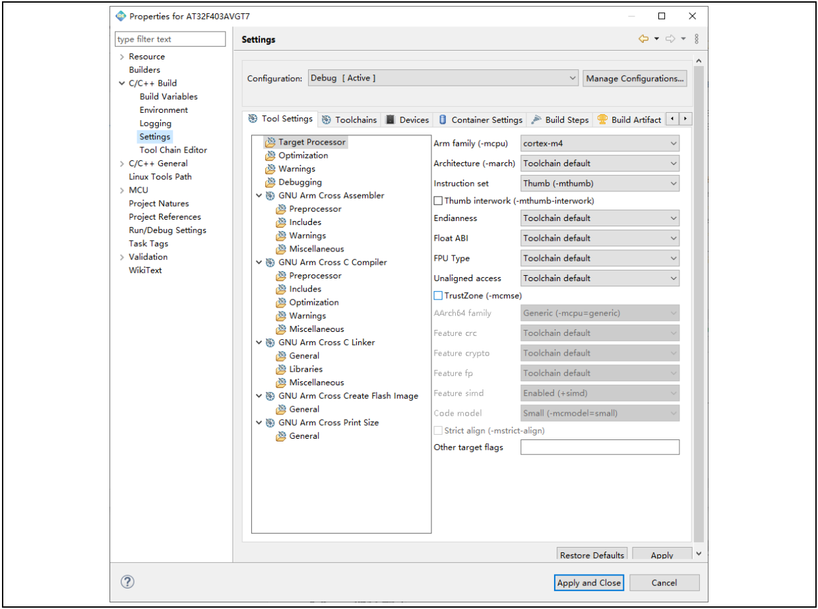Click the GNU Arm Cross C Linker tool icon
This screenshot has height=609, width=818.
[x=270, y=342]
